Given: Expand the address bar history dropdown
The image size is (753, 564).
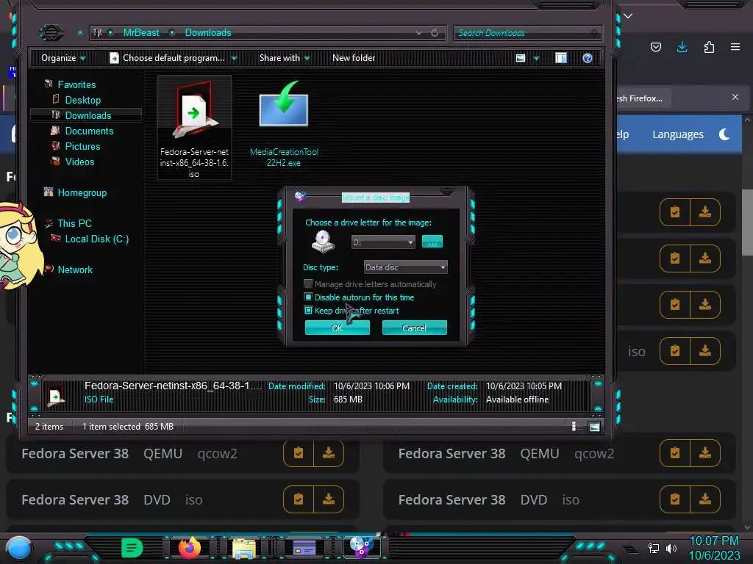Looking at the screenshot, I should (418, 32).
